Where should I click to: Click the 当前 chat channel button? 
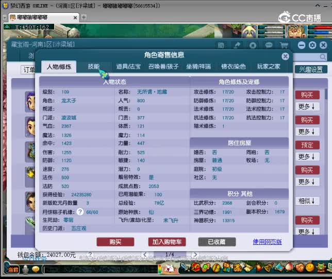[13, 270]
